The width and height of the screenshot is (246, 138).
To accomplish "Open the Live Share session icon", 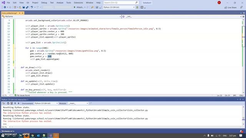I will (226, 8).
